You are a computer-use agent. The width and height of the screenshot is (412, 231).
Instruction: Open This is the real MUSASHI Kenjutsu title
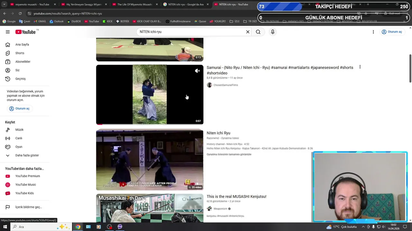(x=236, y=197)
